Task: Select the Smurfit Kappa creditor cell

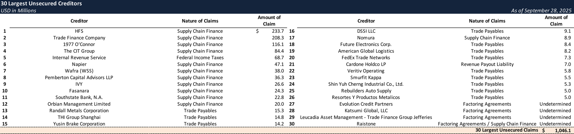Action: click(366, 77)
